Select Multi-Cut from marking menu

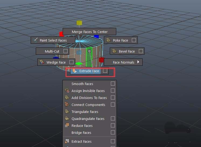point(52,51)
